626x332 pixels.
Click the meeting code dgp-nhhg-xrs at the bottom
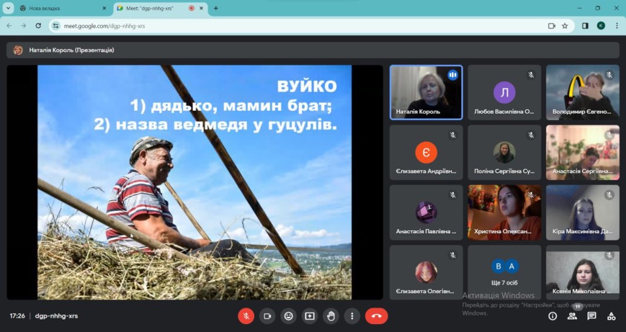56,316
